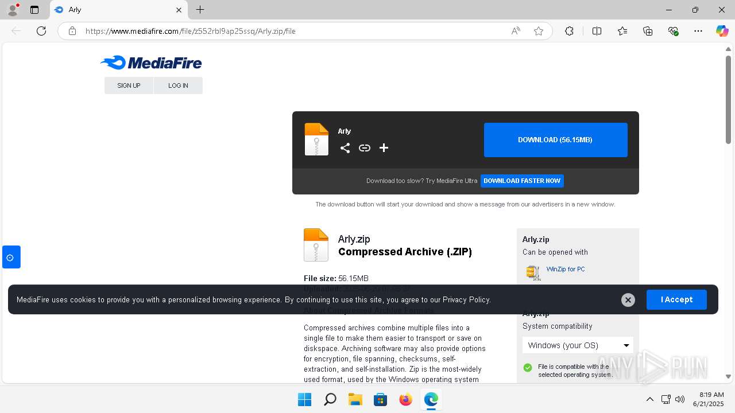Click the LOG IN button

[x=178, y=85]
